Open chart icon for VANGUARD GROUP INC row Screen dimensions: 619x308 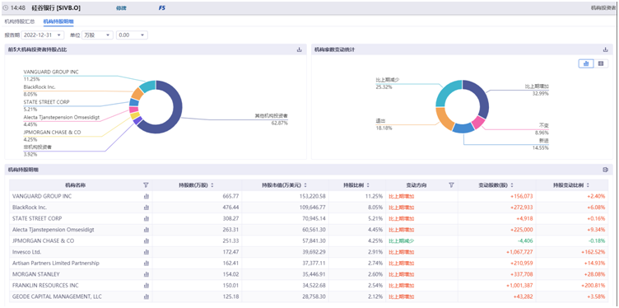(146, 196)
